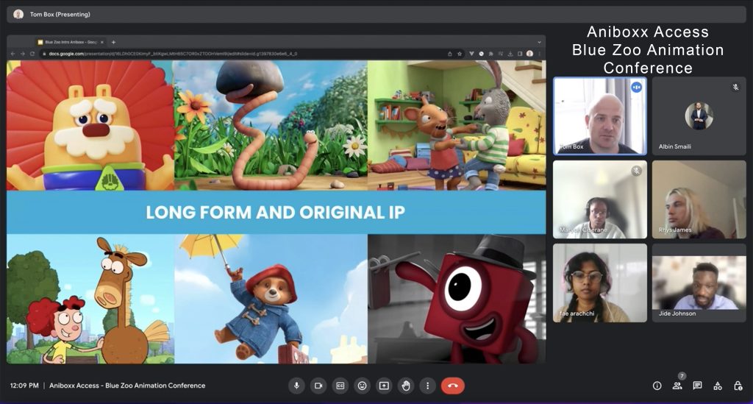The image size is (753, 404).
Task: Click the red-maned lion character image
Action: [90, 125]
